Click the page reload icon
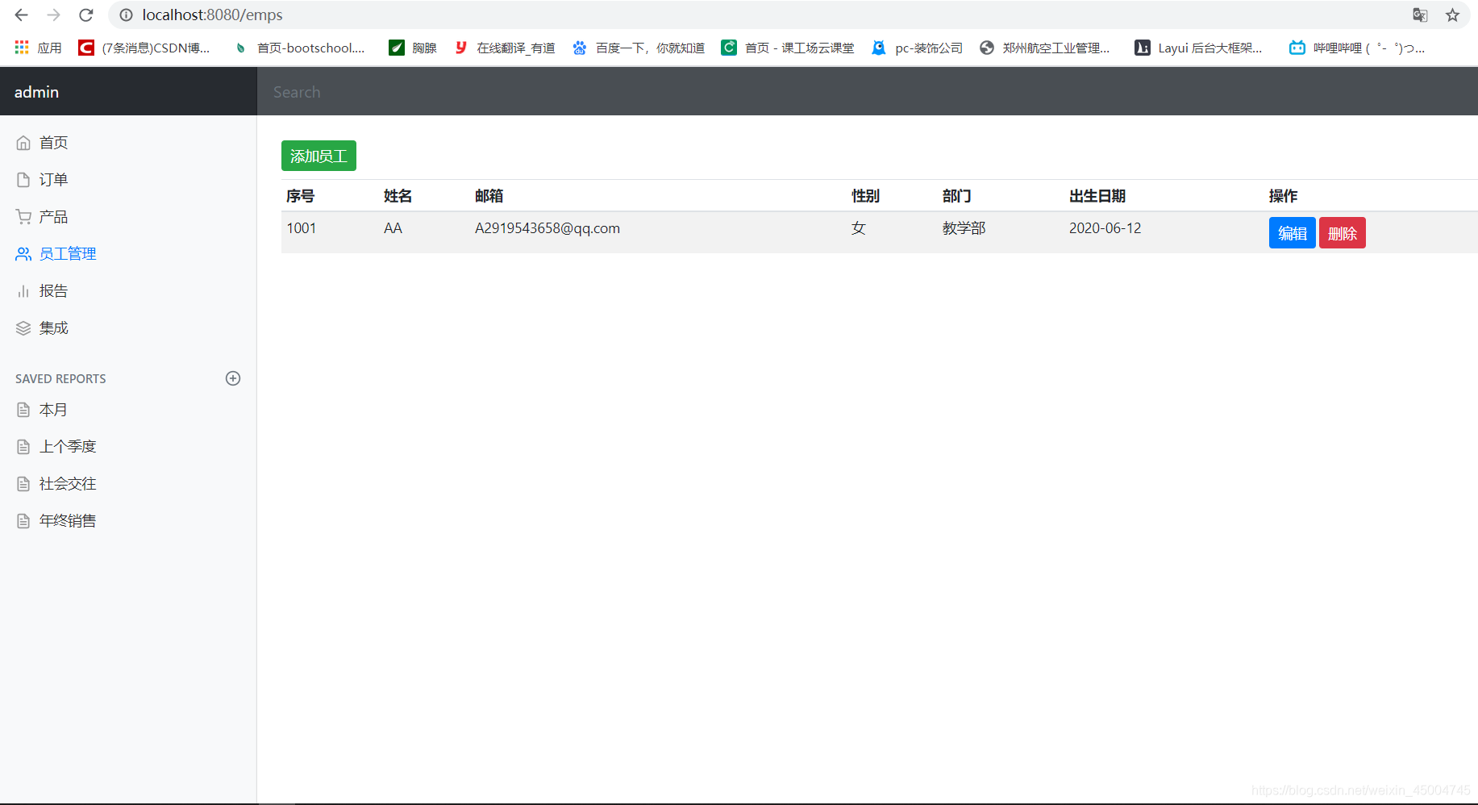The height and width of the screenshot is (805, 1478). [x=85, y=15]
